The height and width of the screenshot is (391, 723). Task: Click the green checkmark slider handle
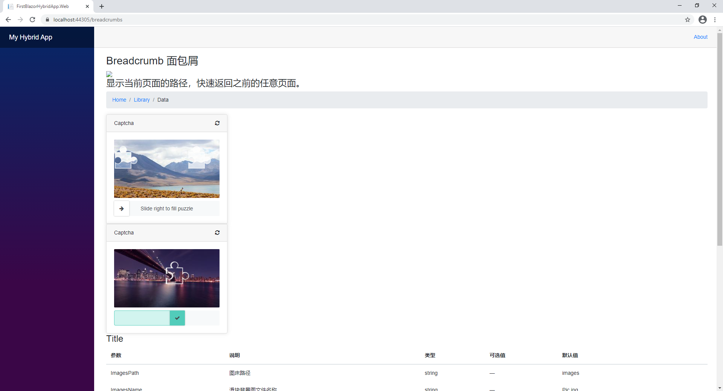click(177, 318)
